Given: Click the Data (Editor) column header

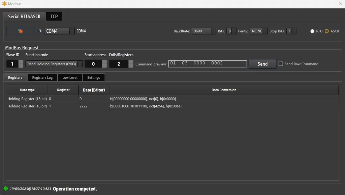Looking at the screenshot, I should pos(94,90).
